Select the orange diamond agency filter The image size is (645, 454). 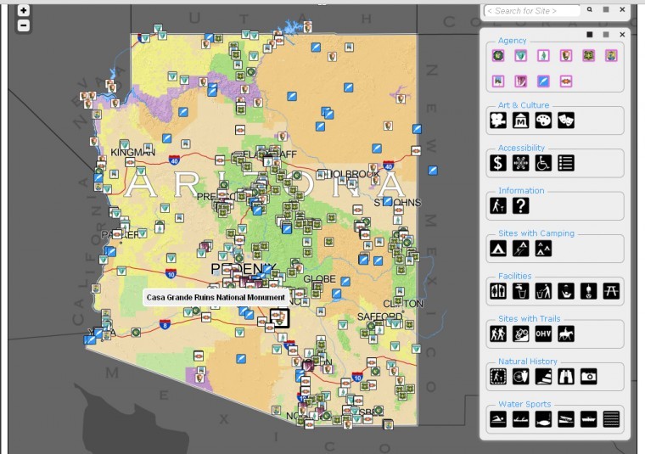coord(566,81)
